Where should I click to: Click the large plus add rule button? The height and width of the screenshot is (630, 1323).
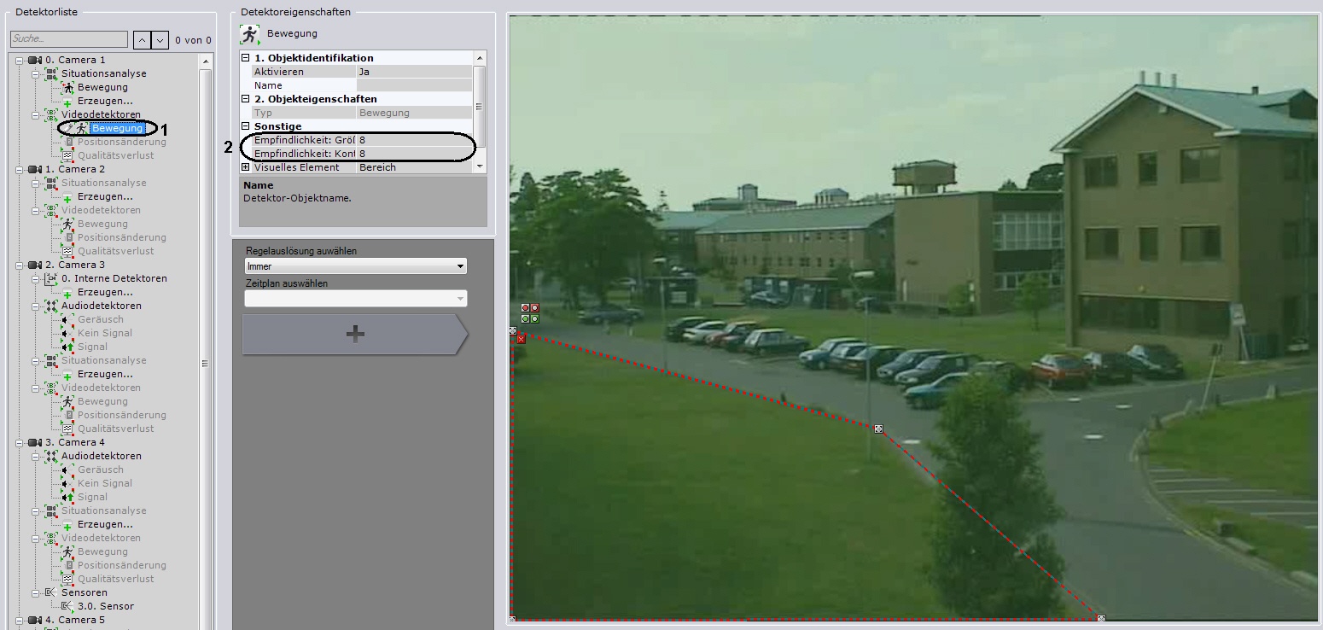[355, 334]
